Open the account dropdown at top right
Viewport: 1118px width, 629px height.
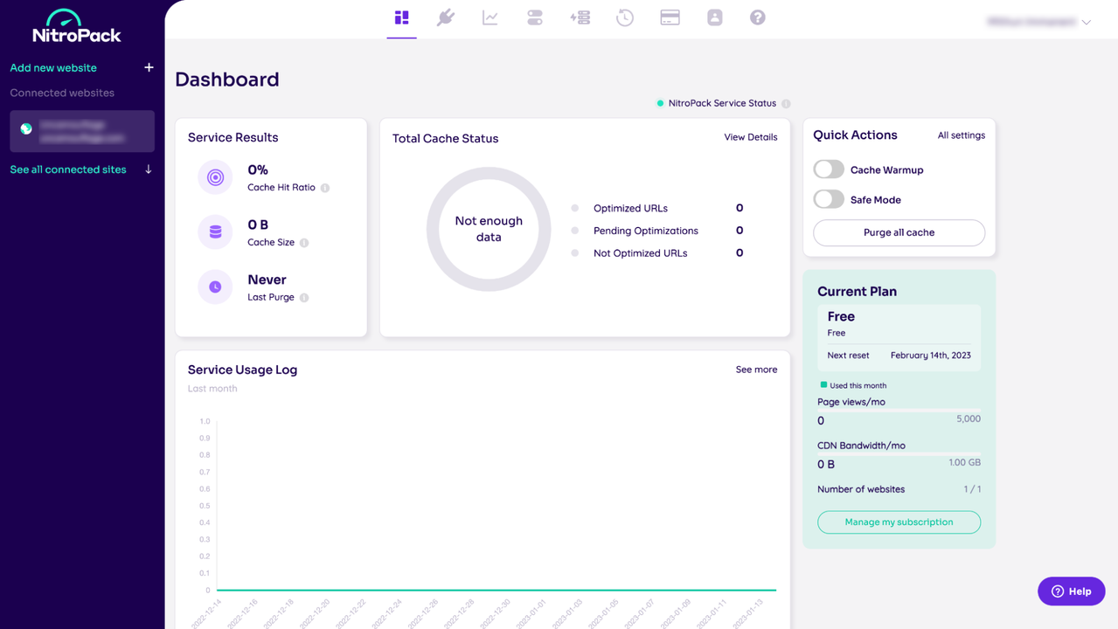[1038, 22]
